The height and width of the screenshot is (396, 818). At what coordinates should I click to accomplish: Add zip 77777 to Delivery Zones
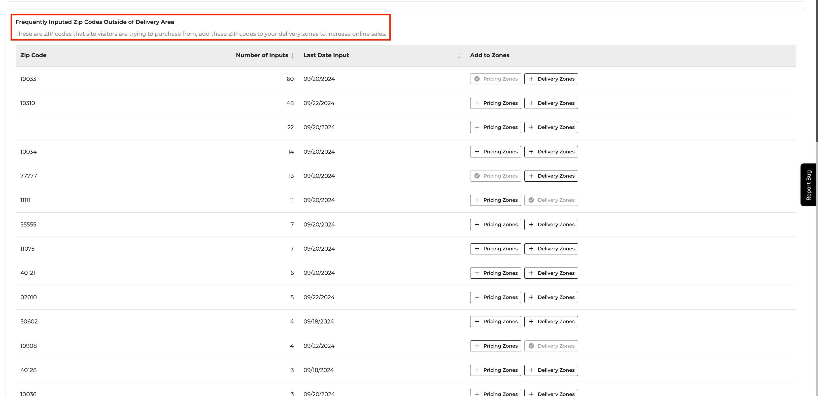pos(551,176)
